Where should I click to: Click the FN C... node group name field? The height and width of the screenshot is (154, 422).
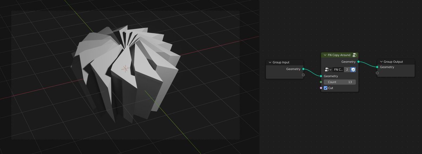[x=338, y=70]
